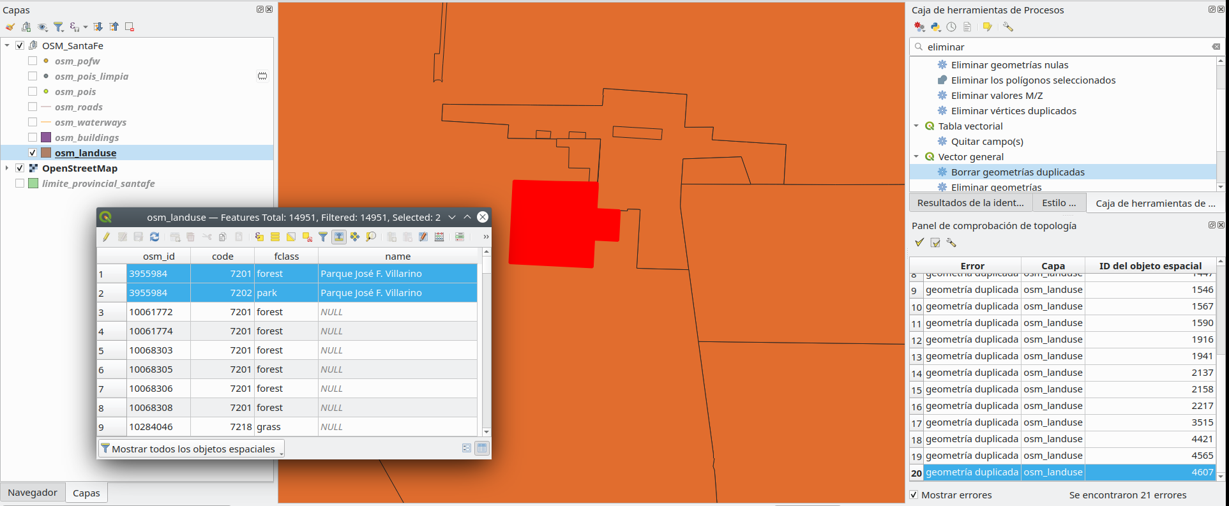Open layer styling panel brush icon

tap(10, 27)
